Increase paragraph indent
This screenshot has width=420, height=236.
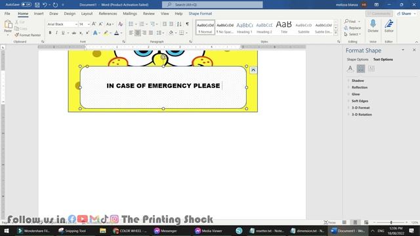(171, 24)
